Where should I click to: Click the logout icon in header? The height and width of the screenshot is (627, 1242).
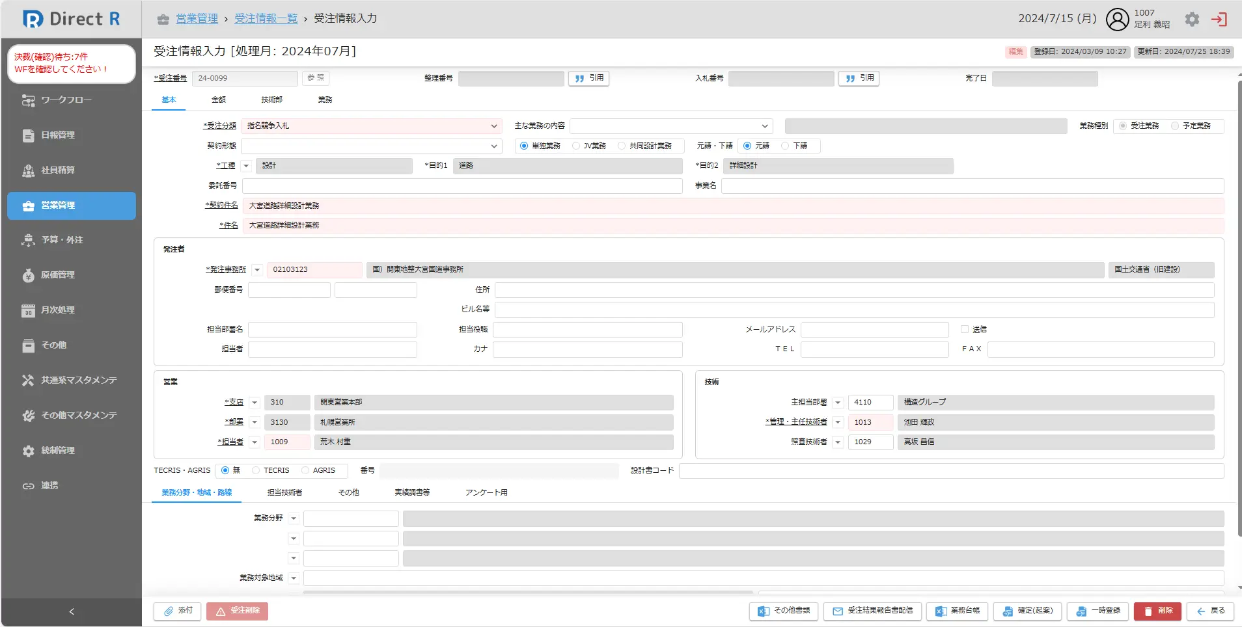point(1219,20)
